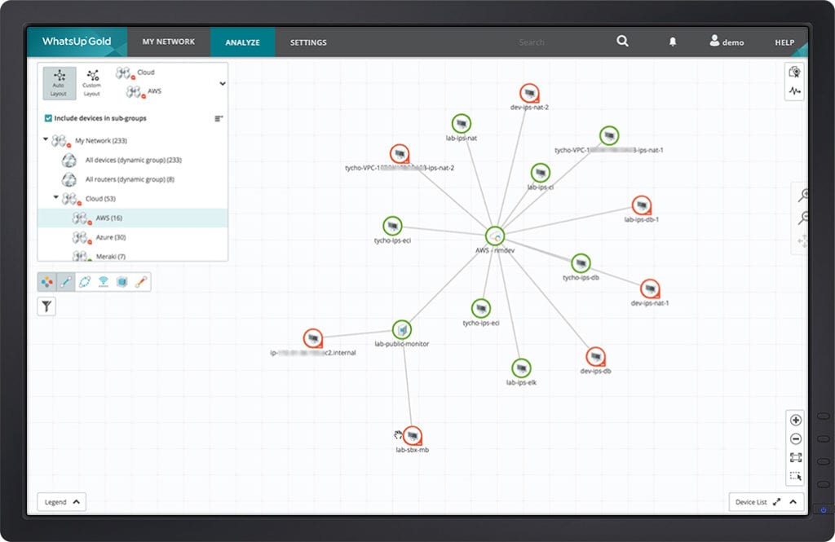Switch to Custom Layout mode

click(x=92, y=83)
